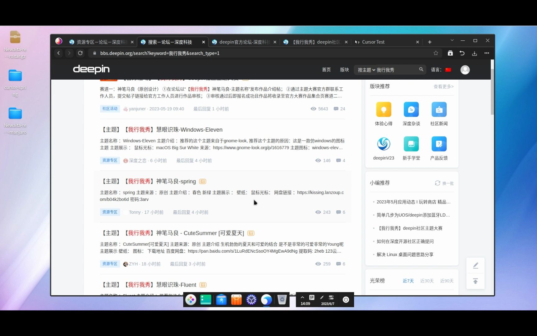Open the control center gear in the dock

tap(251, 300)
